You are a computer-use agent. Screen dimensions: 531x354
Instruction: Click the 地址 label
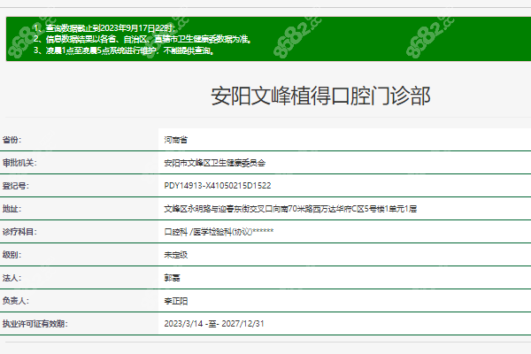(x=12, y=209)
